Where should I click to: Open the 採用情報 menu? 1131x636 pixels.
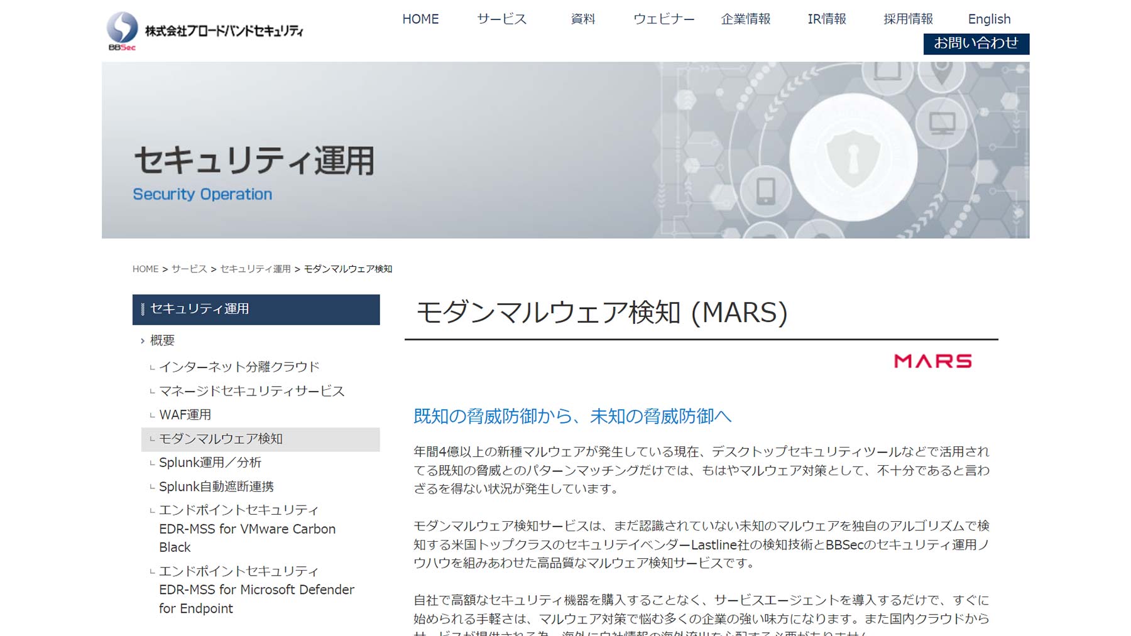pos(908,19)
